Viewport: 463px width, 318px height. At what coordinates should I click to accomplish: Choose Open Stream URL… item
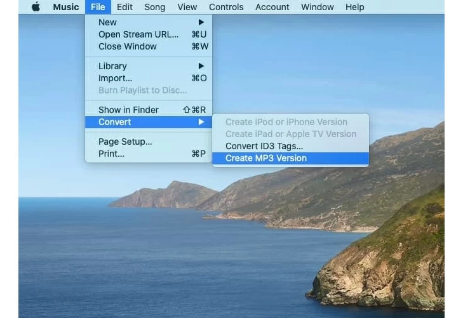click(x=149, y=34)
